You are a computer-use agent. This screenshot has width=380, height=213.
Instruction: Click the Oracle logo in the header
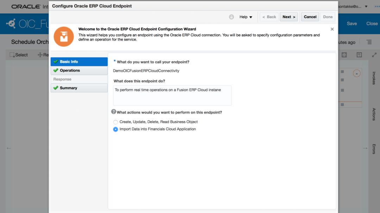[26, 7]
